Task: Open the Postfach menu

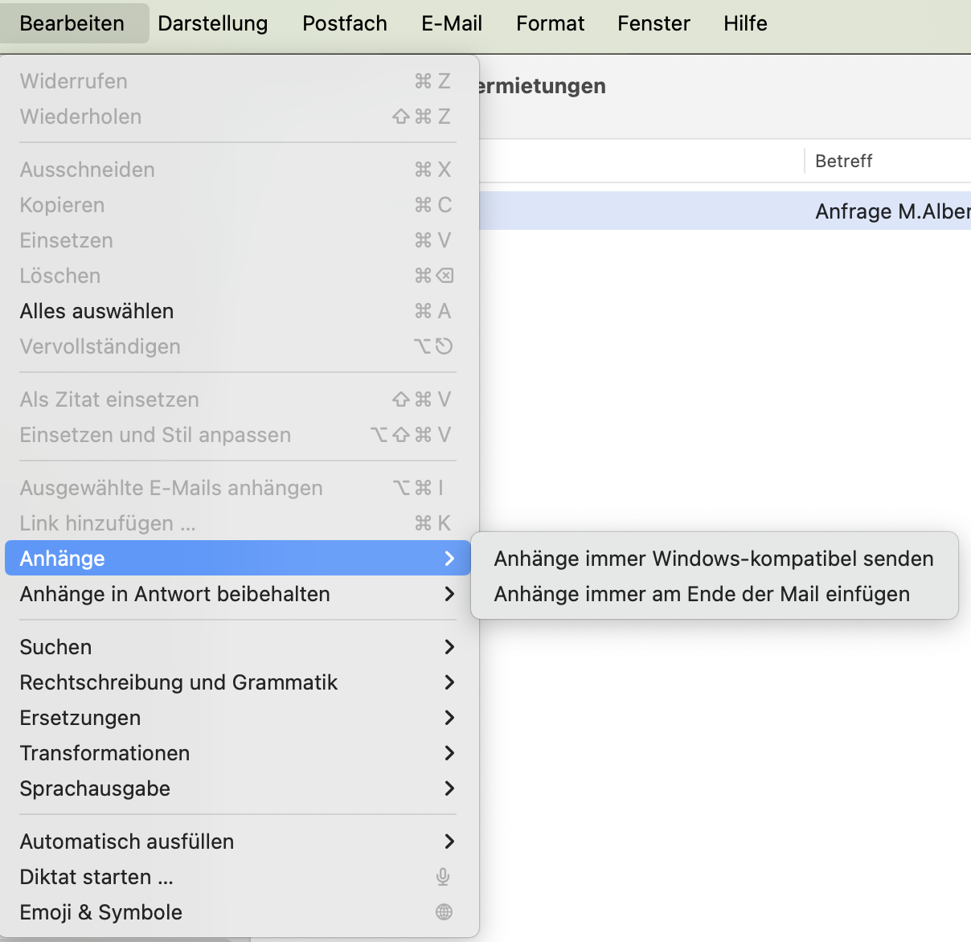Action: (x=344, y=23)
